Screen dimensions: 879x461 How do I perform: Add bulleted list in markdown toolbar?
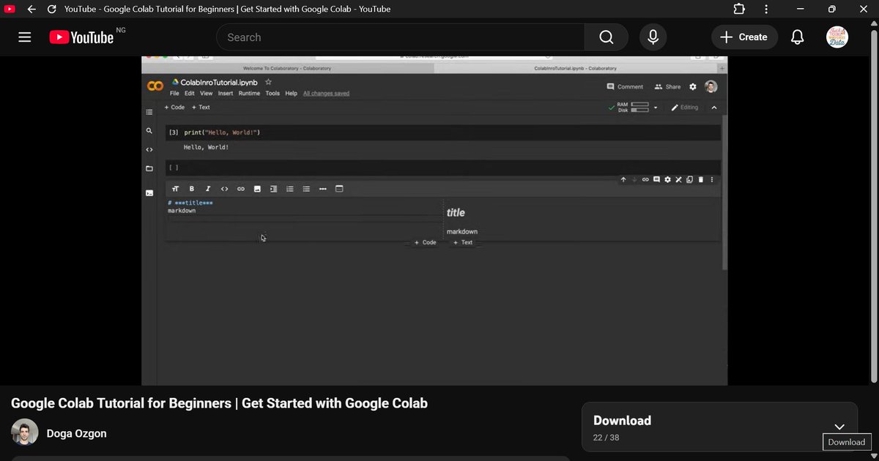click(x=306, y=189)
